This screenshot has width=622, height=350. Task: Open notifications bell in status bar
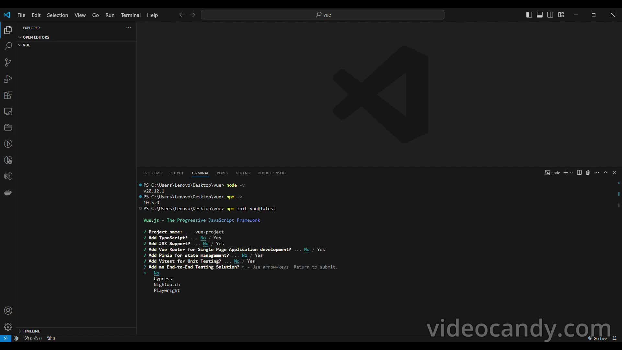(x=615, y=338)
